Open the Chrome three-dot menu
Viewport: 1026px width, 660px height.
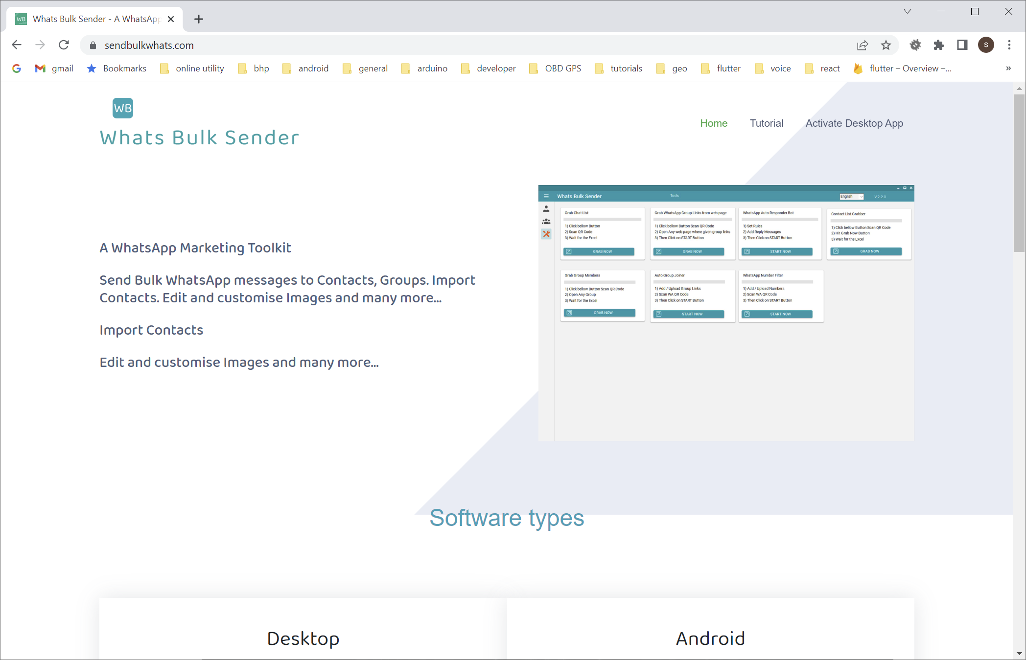(x=1009, y=45)
